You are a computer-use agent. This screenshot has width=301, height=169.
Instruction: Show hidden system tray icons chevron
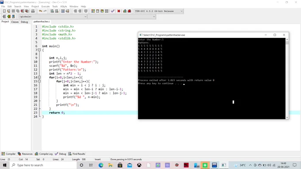tap(251, 165)
